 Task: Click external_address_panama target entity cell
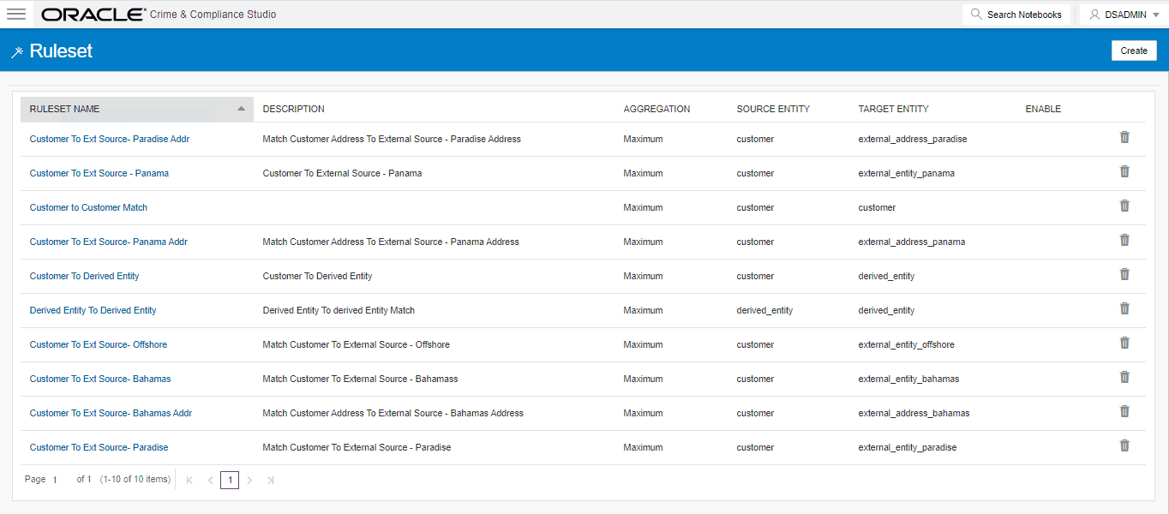point(911,242)
